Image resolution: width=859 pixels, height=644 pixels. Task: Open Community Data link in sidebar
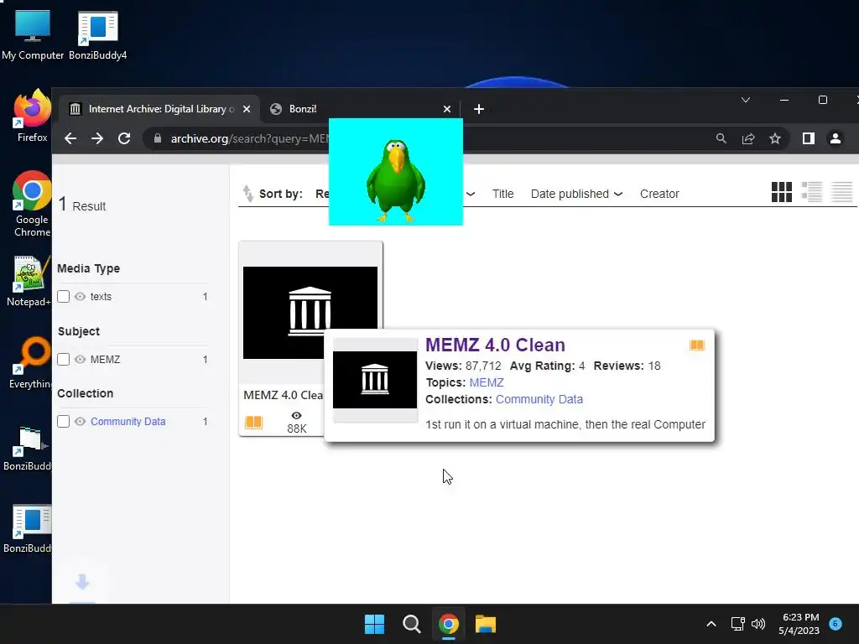pos(128,421)
